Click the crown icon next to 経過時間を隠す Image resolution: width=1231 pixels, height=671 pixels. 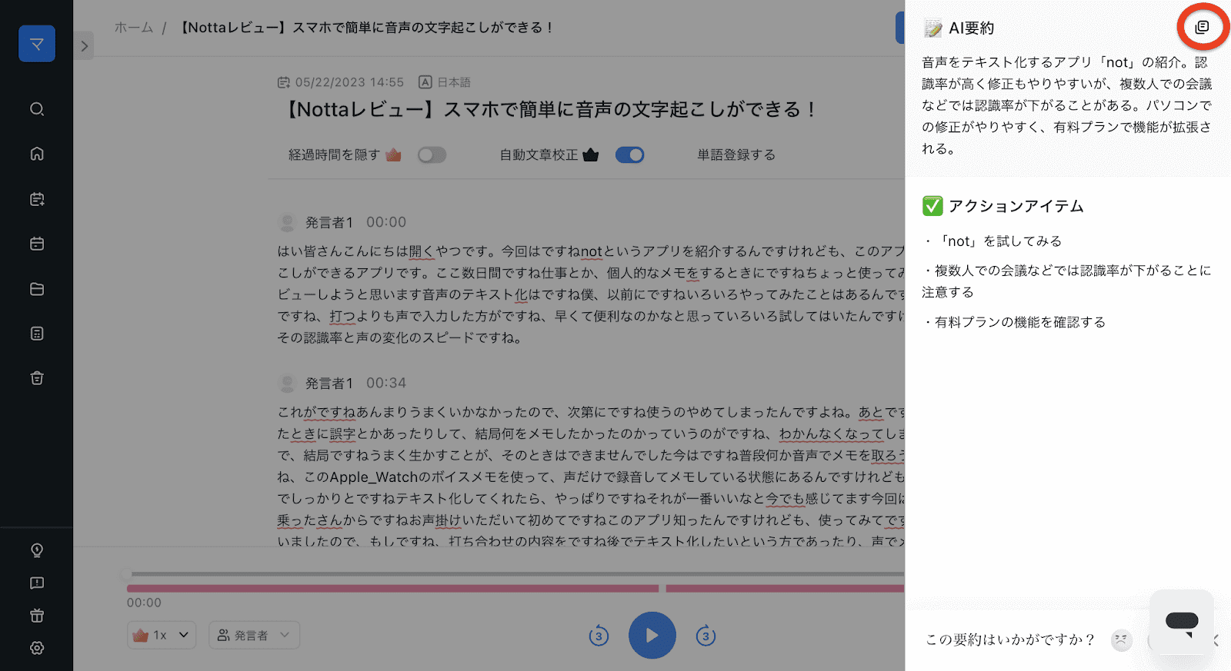pyautogui.click(x=393, y=155)
